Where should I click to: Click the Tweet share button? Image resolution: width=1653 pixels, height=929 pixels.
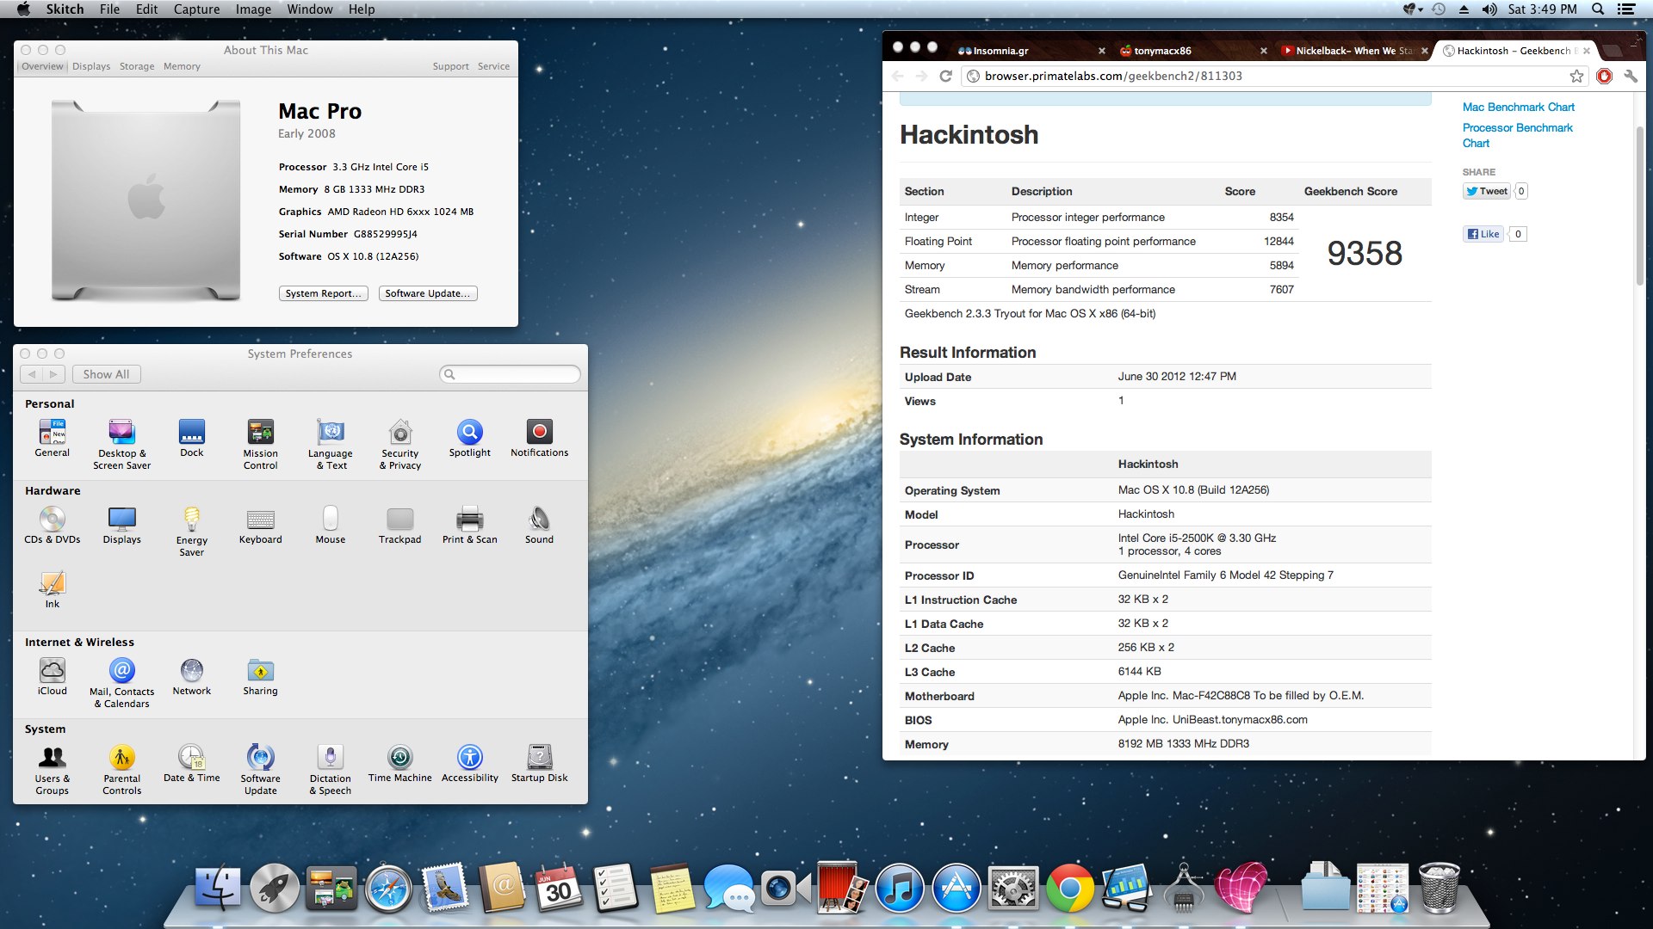point(1486,191)
